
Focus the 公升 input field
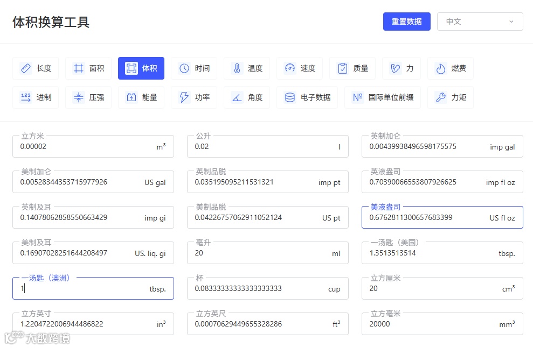[267, 146]
